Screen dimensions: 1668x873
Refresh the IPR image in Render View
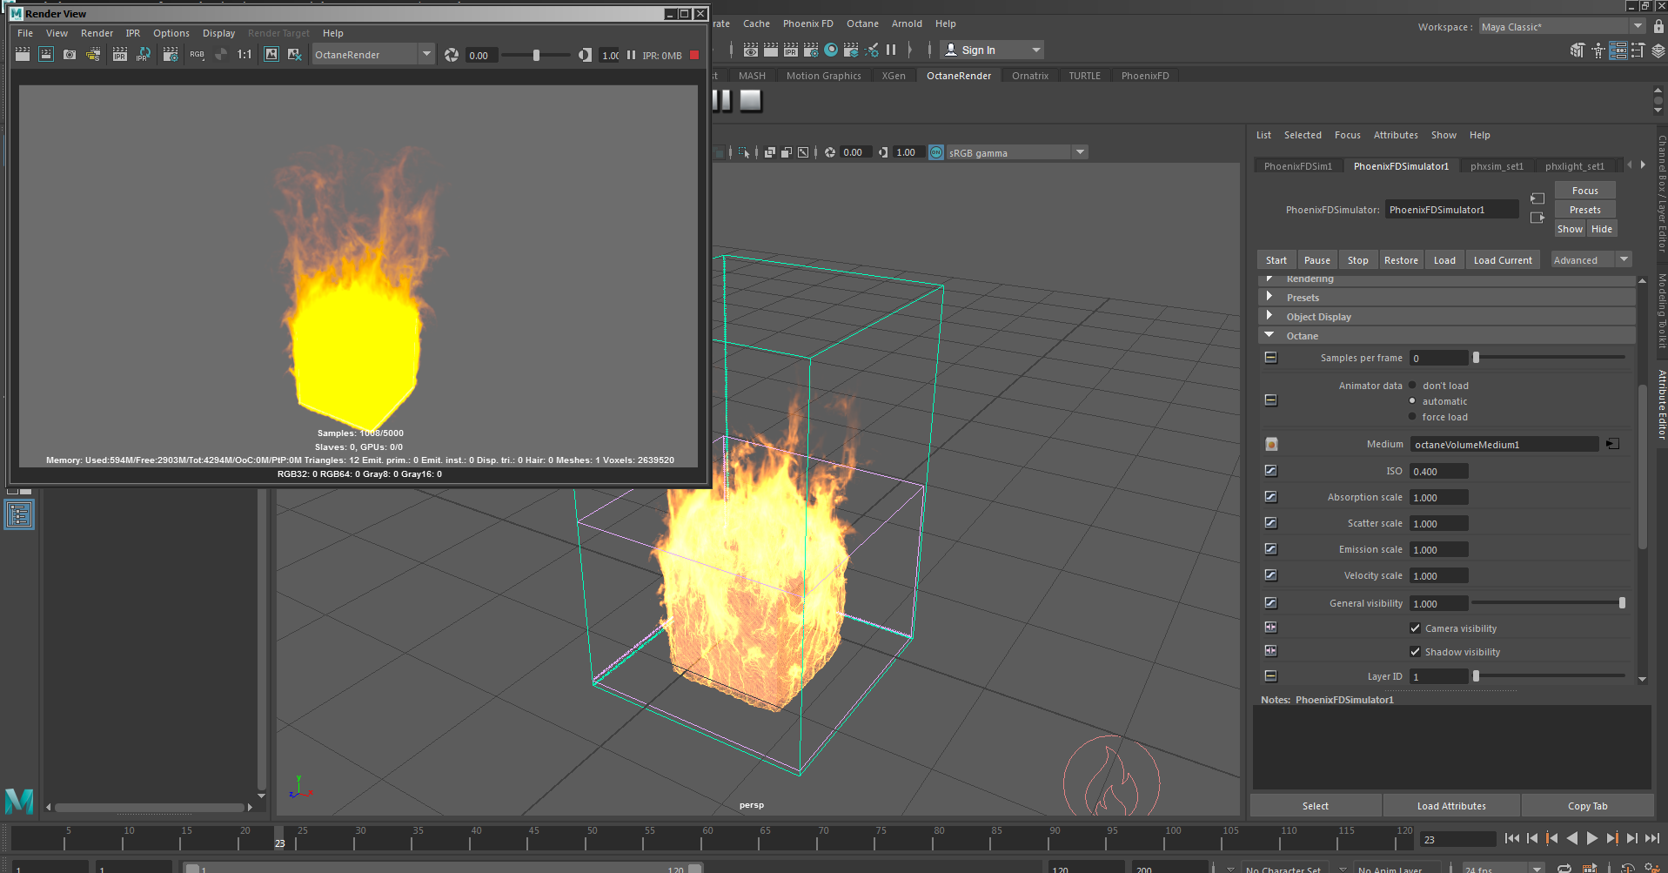point(144,55)
